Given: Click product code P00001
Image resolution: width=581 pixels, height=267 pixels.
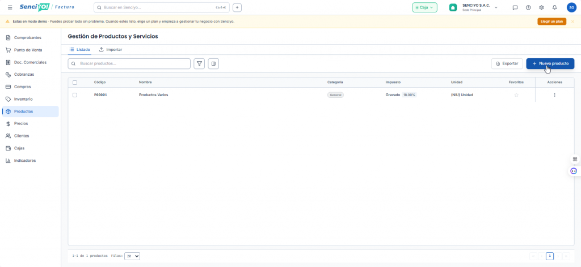Looking at the screenshot, I should pyautogui.click(x=100, y=95).
